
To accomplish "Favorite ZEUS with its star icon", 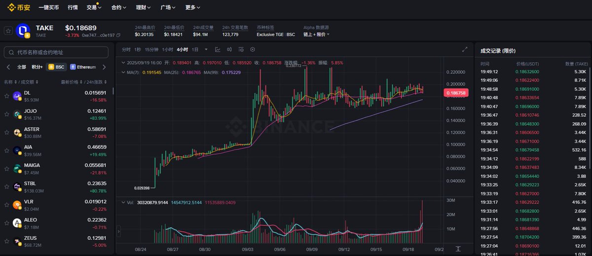I will tap(7, 241).
